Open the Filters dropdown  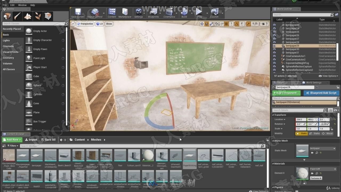13,146
